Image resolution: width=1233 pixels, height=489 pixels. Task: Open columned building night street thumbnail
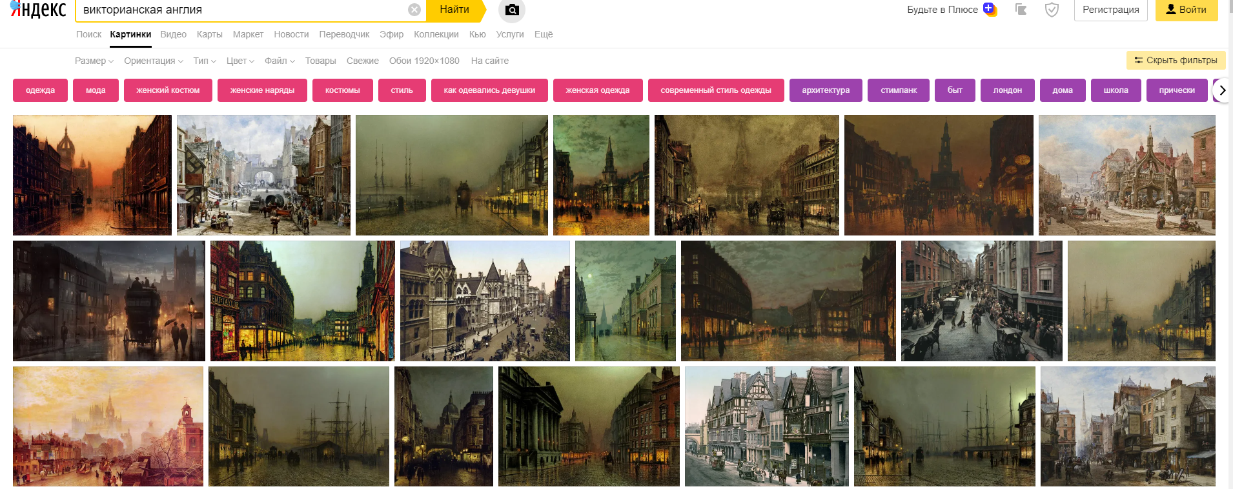589,426
